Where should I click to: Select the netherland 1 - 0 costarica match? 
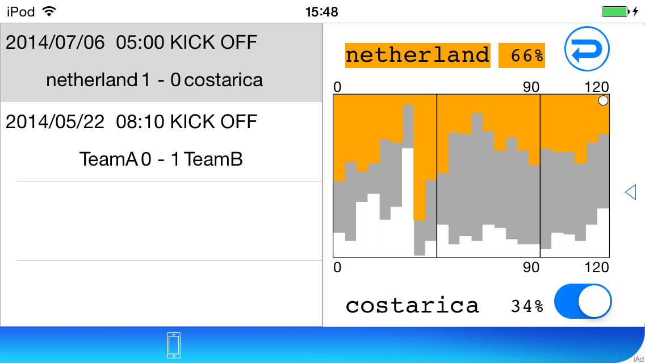pos(161,62)
